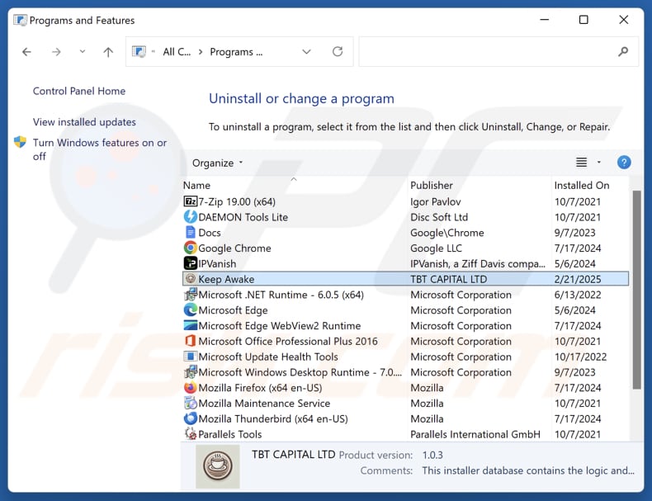Expand the breadcrumb chevron after All C...
This screenshot has width=652, height=501.
pos(201,52)
